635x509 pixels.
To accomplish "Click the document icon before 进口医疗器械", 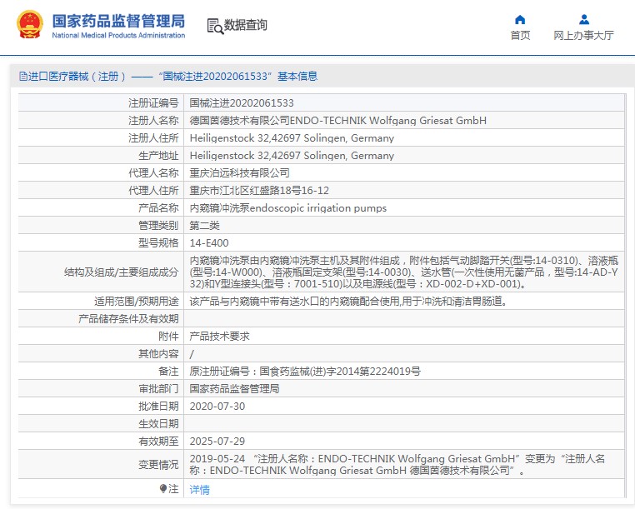I will [x=23, y=76].
